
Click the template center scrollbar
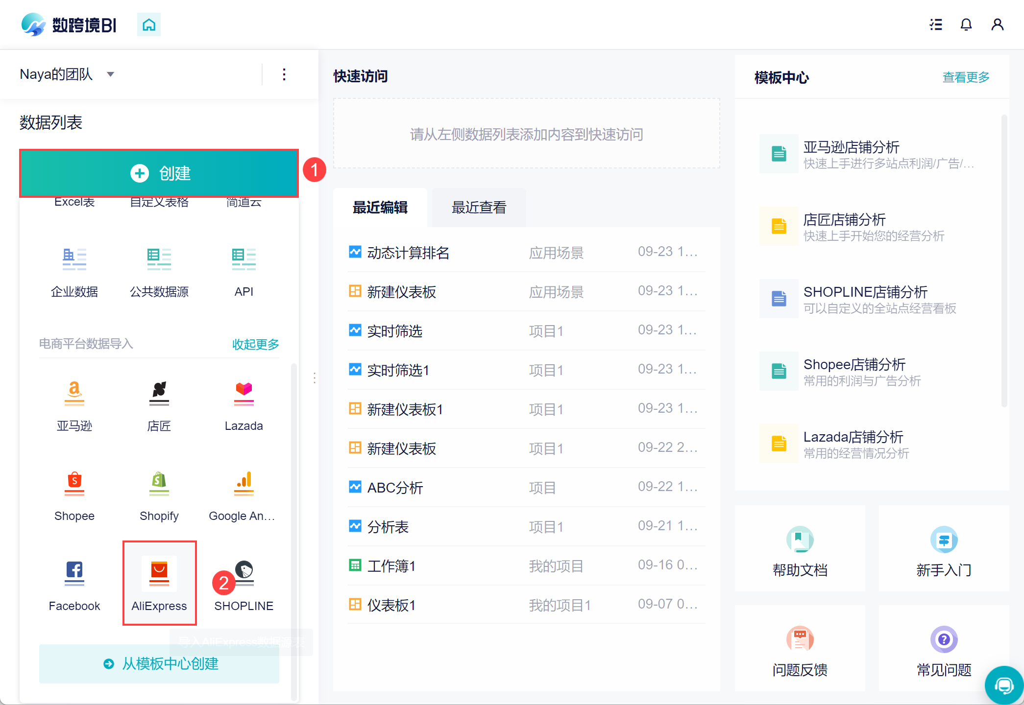1004,260
